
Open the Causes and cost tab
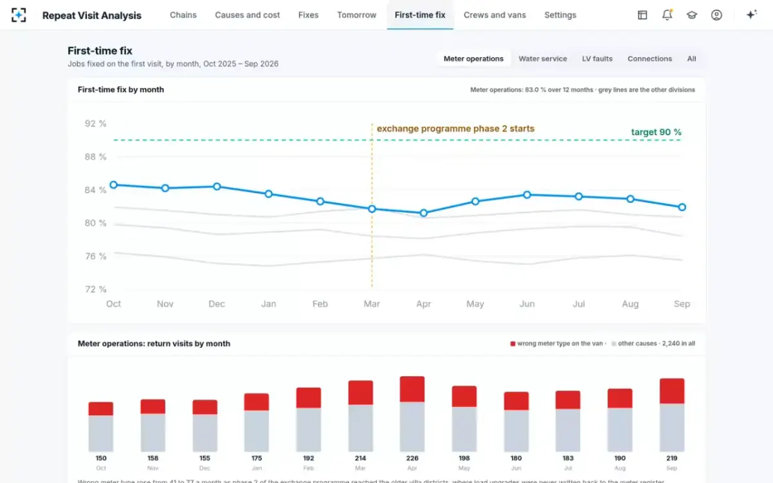pos(247,15)
